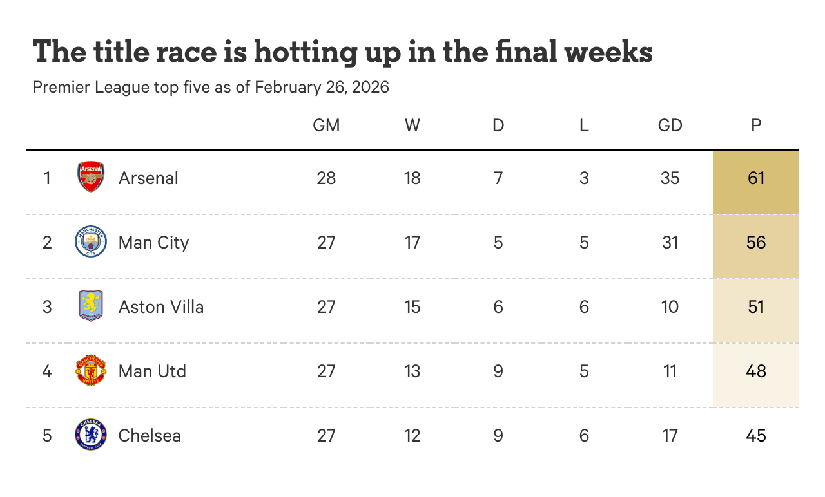Click Man City's shaded 56 points cell
The height and width of the screenshot is (497, 825).
(756, 246)
